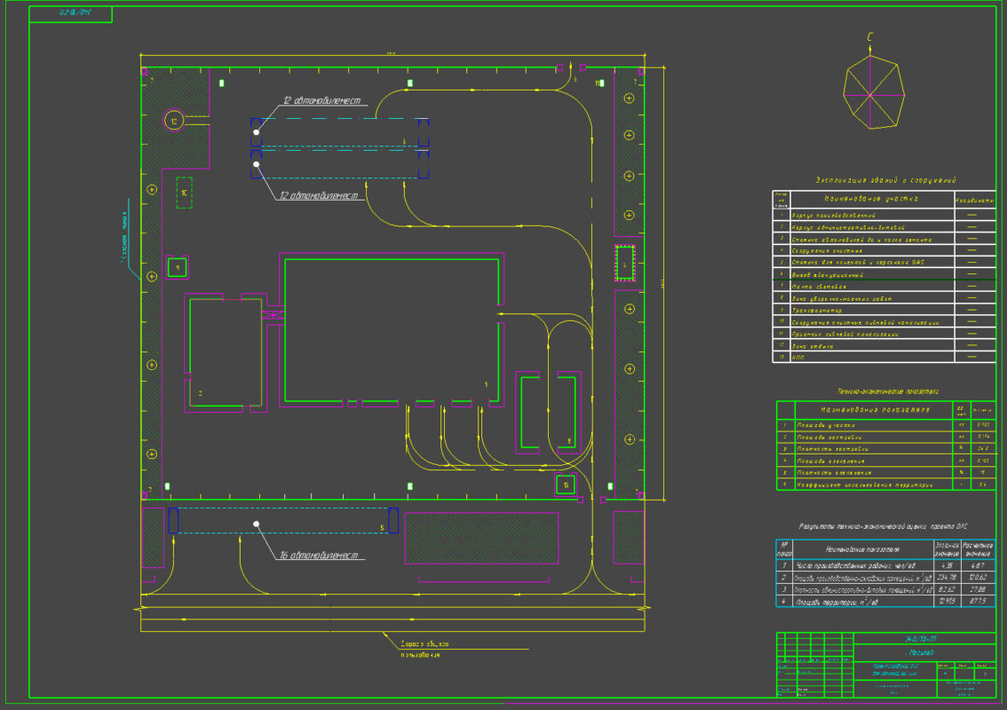Select the value 120.62 in the results table
Screen dimensions: 1007x710
(978, 578)
